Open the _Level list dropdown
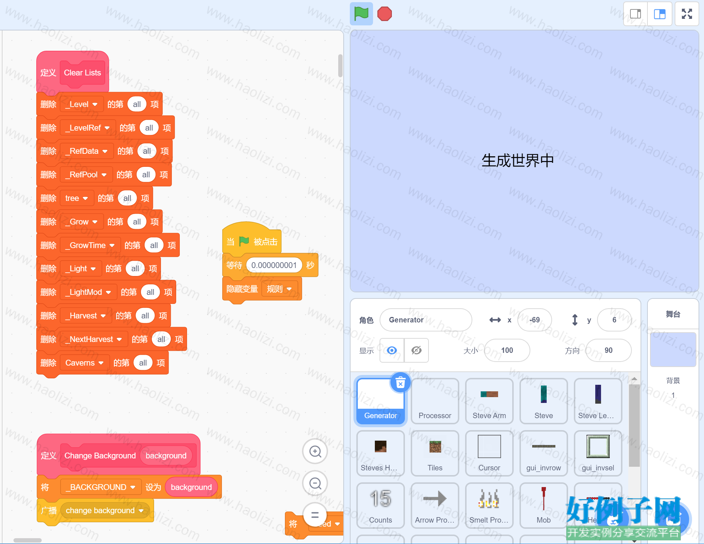Screen dimensions: 704x544 point(82,104)
